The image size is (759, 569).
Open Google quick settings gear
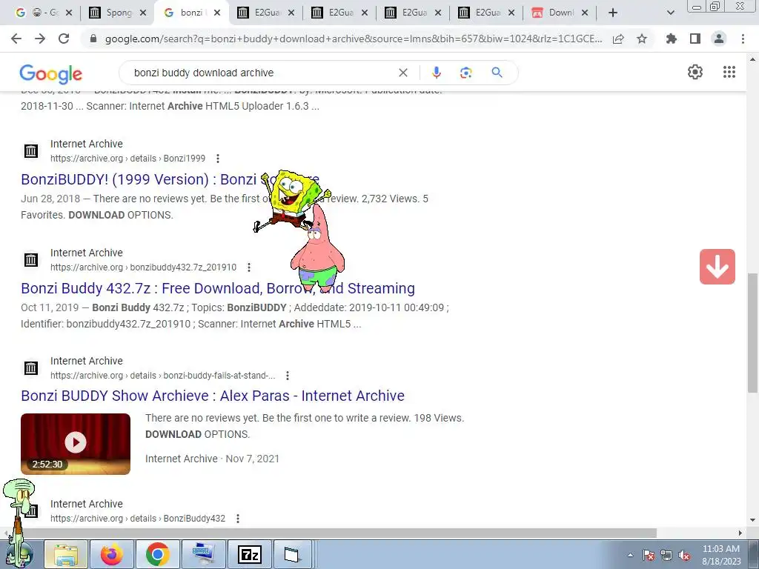point(695,72)
